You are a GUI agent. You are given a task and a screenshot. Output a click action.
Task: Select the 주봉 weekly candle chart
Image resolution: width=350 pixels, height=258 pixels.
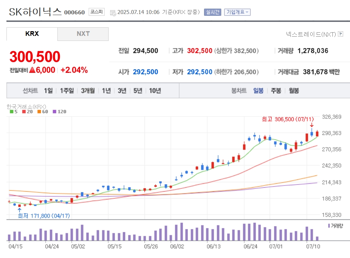pos(276,91)
